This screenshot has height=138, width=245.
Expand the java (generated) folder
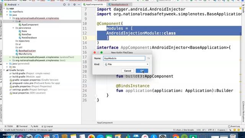click(7, 64)
